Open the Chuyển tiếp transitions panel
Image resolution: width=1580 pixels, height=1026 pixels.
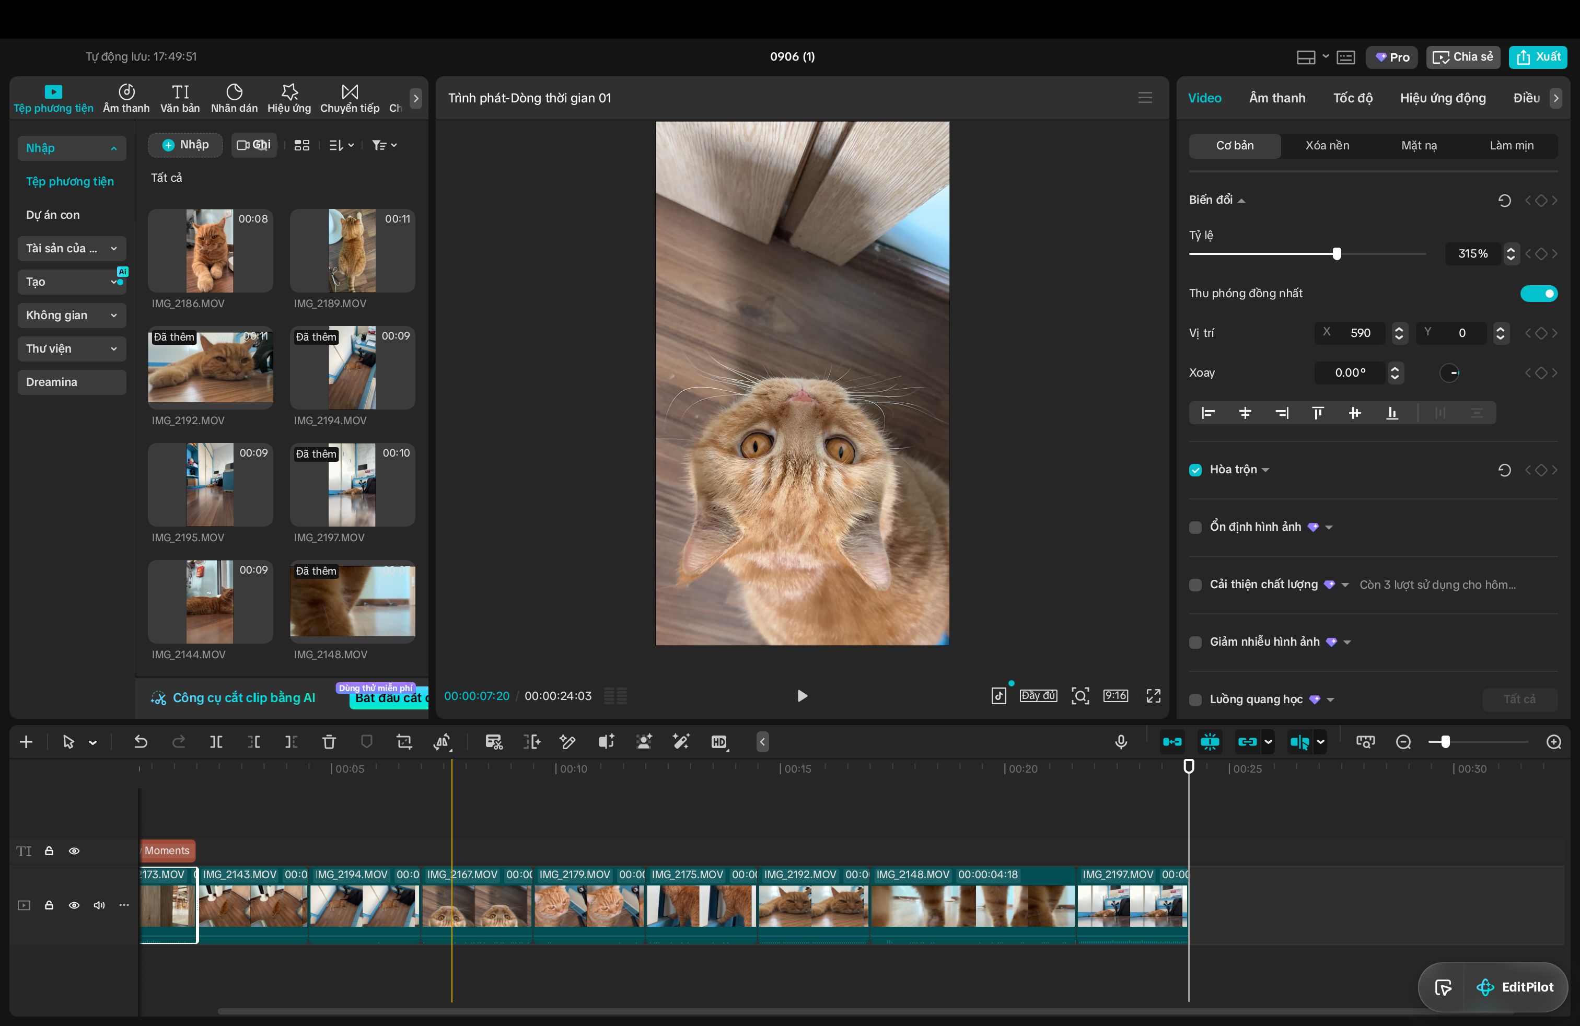click(350, 98)
